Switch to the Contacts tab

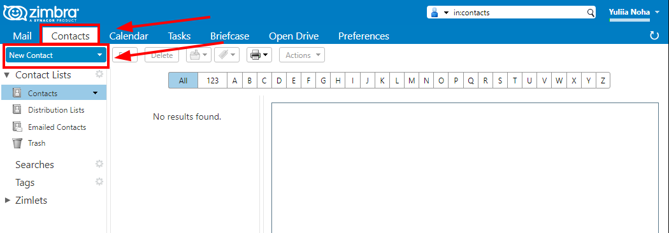[x=70, y=36]
